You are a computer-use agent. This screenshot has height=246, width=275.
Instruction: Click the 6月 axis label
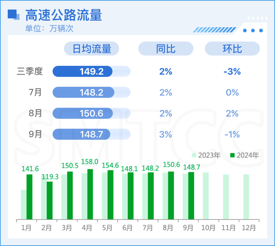pyautogui.click(x=128, y=228)
